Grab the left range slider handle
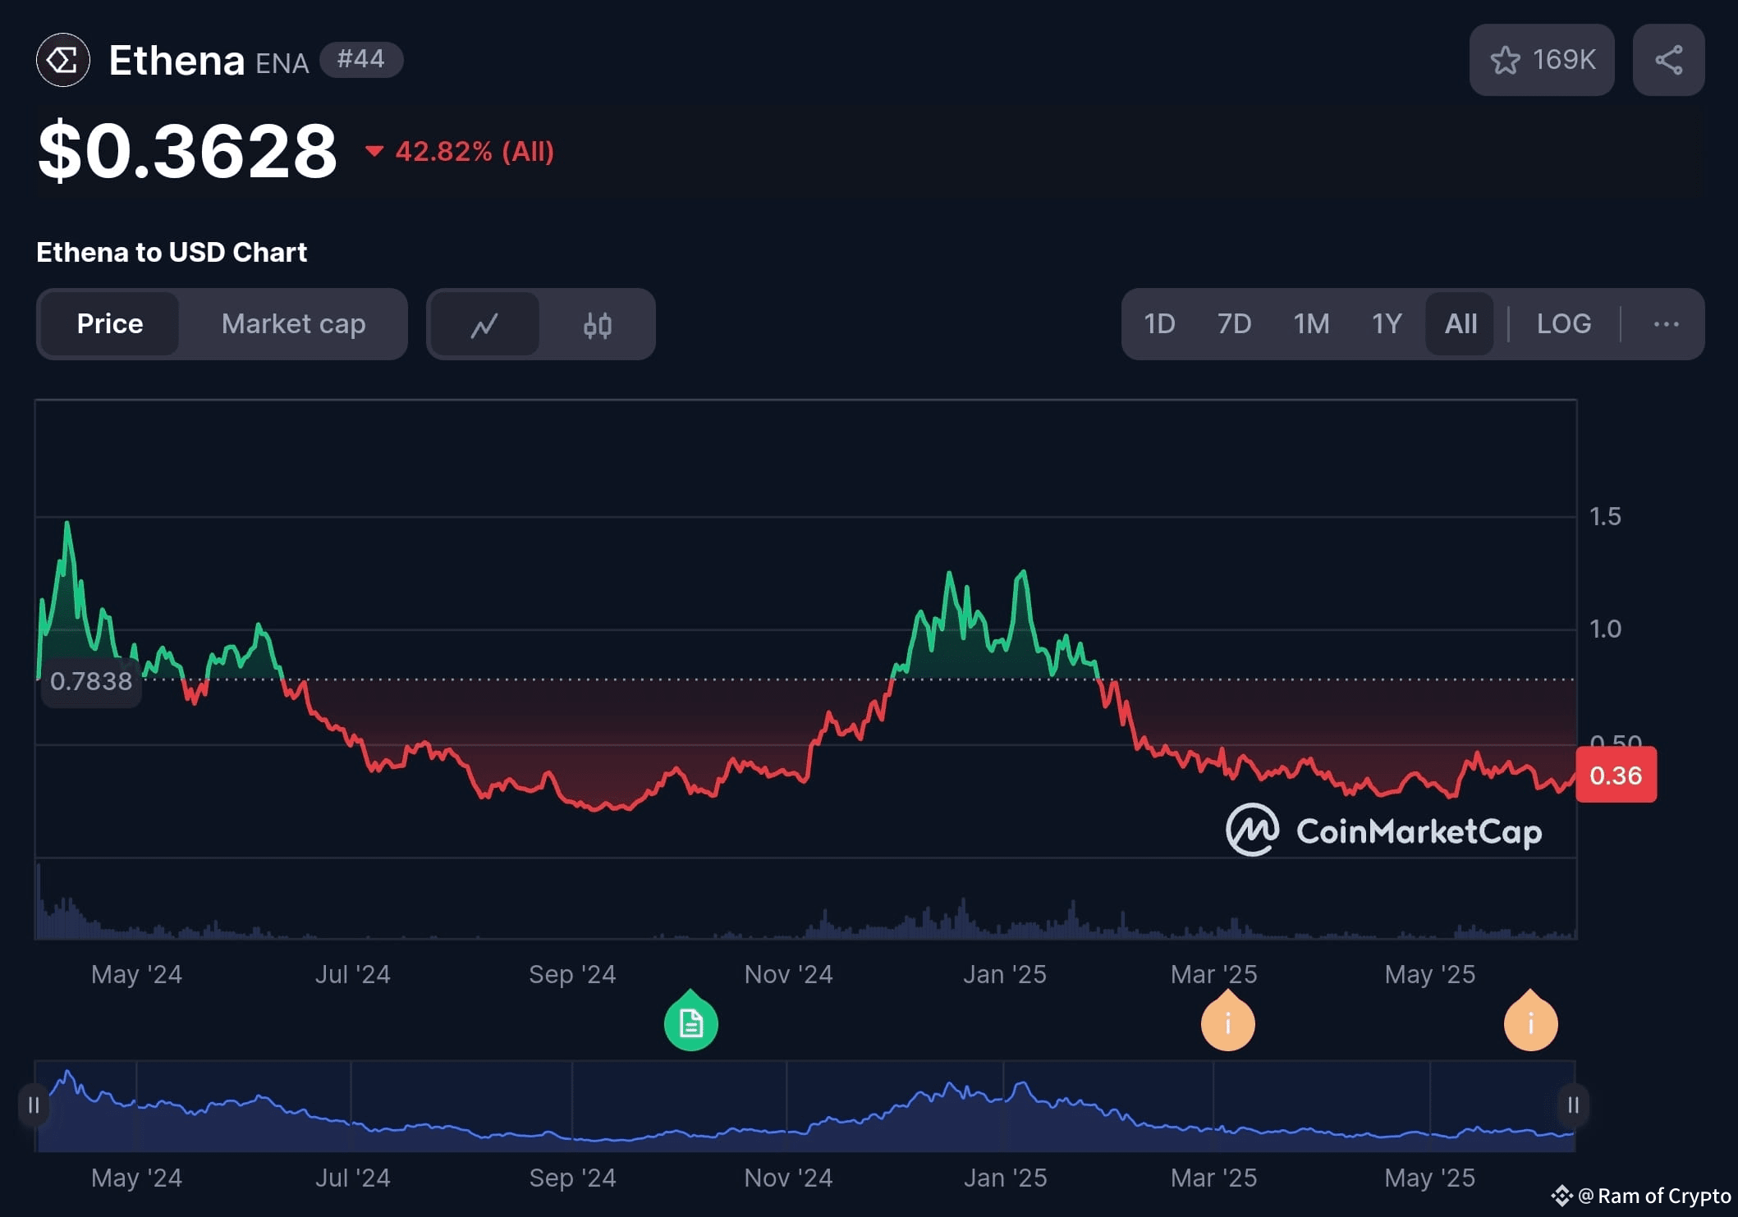The height and width of the screenshot is (1217, 1738). coord(34,1105)
